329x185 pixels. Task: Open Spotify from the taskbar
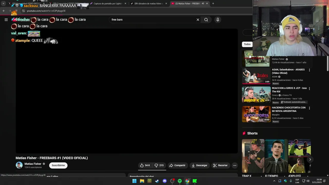180,181
